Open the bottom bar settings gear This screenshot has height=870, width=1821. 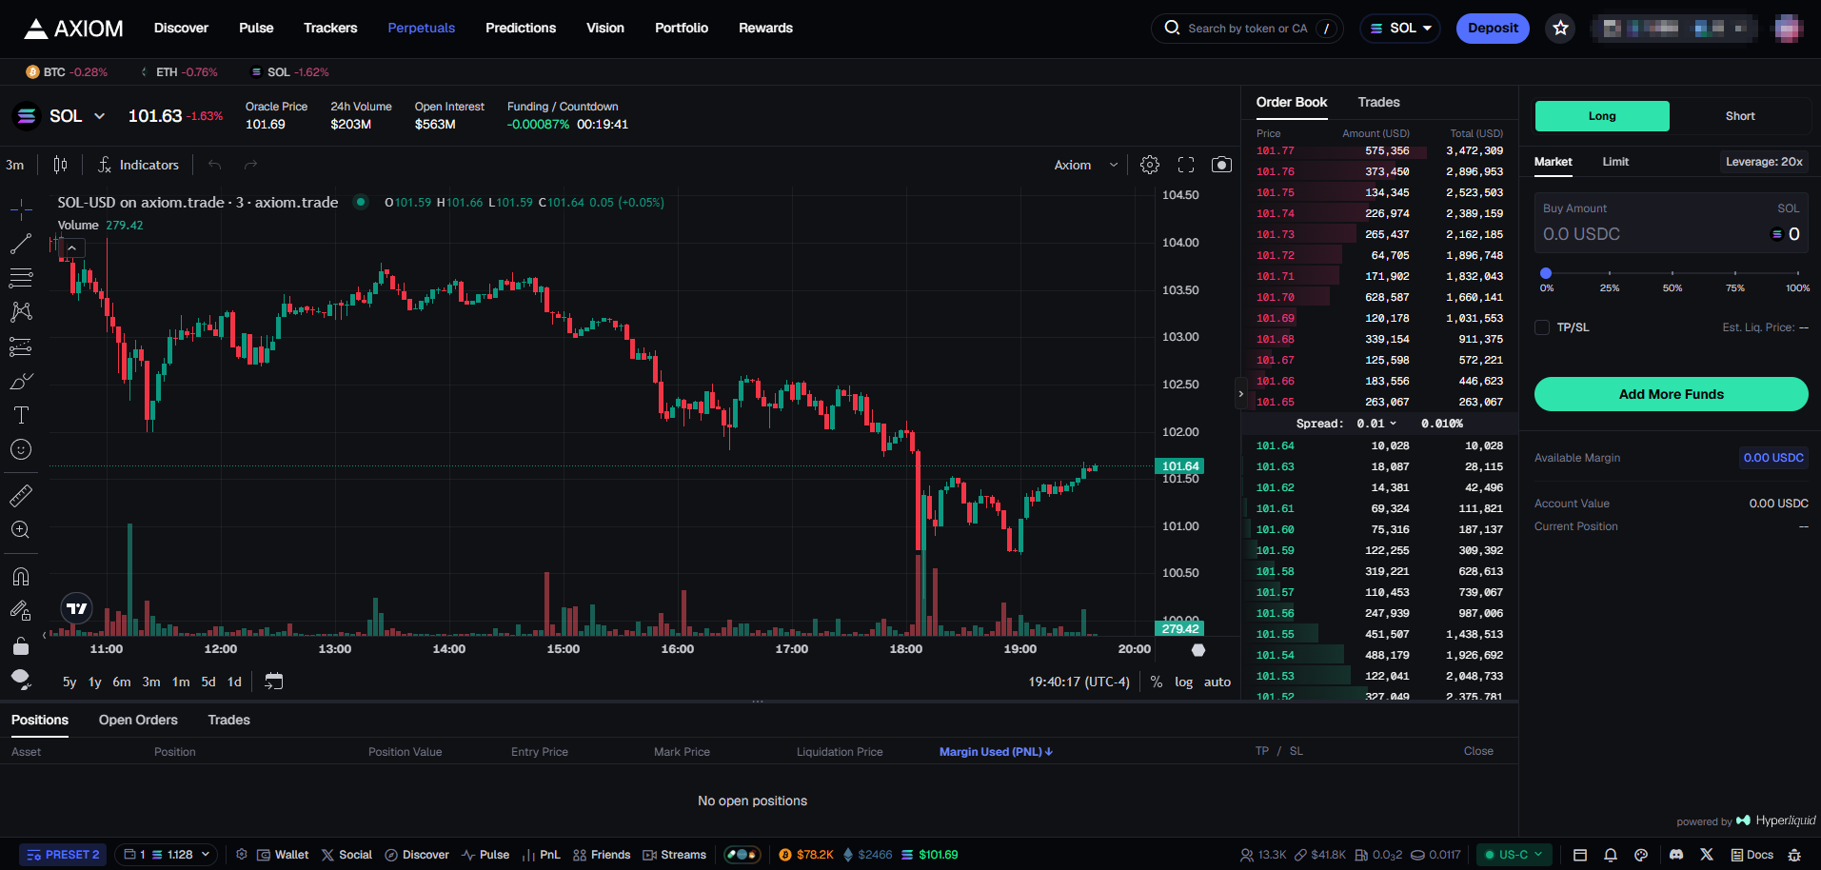[x=242, y=855]
